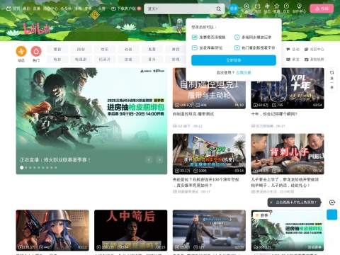
Task: Open 直播 in the top navigation bar
Action: 36,8
